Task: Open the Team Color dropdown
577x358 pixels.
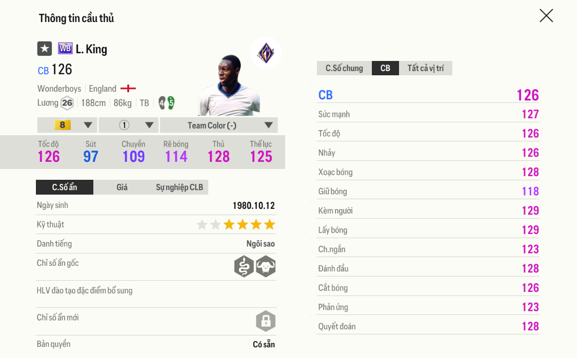Action: [x=218, y=125]
